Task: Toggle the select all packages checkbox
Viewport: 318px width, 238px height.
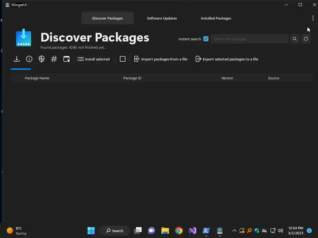Action: (x=123, y=59)
